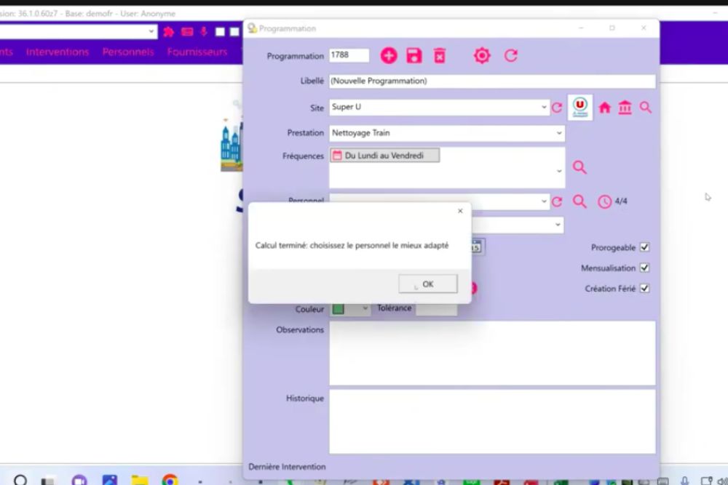Click the home icon next to Site
Screen dimensions: 728x485
[604, 108]
